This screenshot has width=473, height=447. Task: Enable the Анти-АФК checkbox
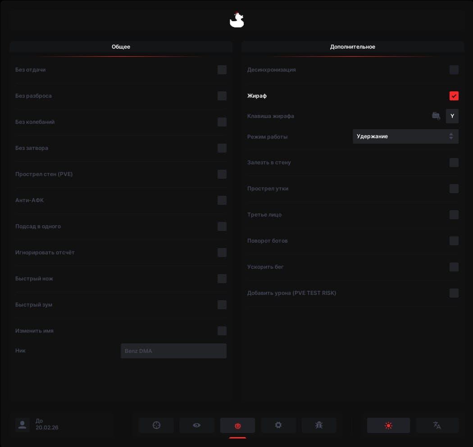point(222,200)
